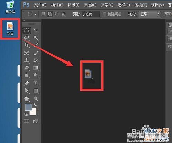Select the Lasso tool

tap(26, 38)
